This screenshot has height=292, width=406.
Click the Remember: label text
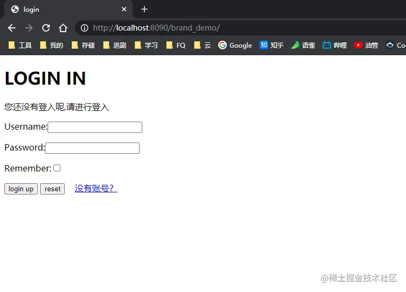click(28, 168)
